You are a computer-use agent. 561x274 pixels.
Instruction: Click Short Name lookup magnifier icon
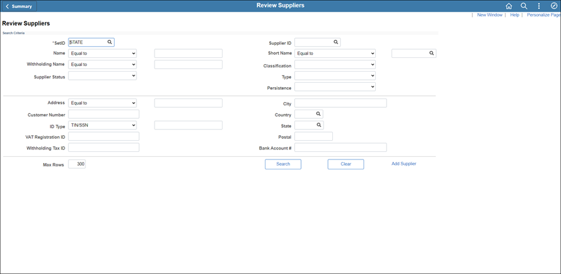pyautogui.click(x=431, y=54)
